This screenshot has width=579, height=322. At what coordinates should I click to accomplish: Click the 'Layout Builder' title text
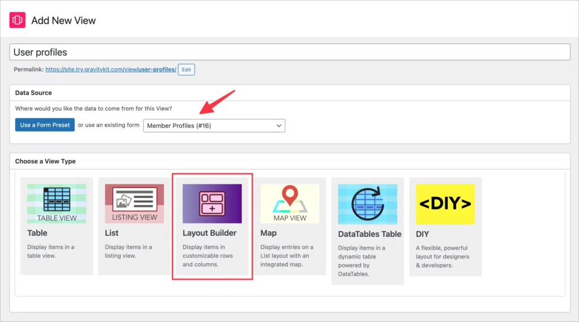(209, 233)
